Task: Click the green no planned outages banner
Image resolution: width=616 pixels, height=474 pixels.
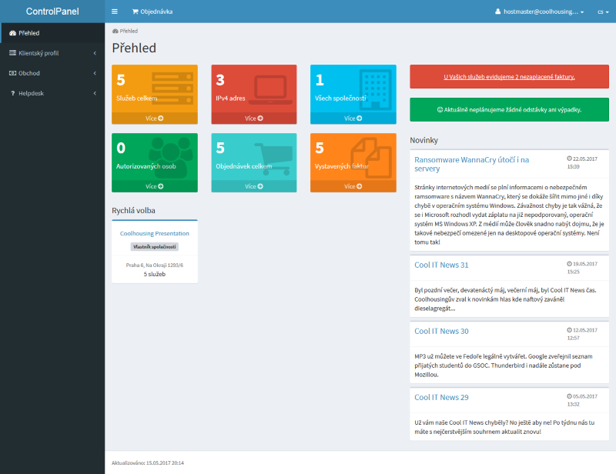Action: pos(509,109)
